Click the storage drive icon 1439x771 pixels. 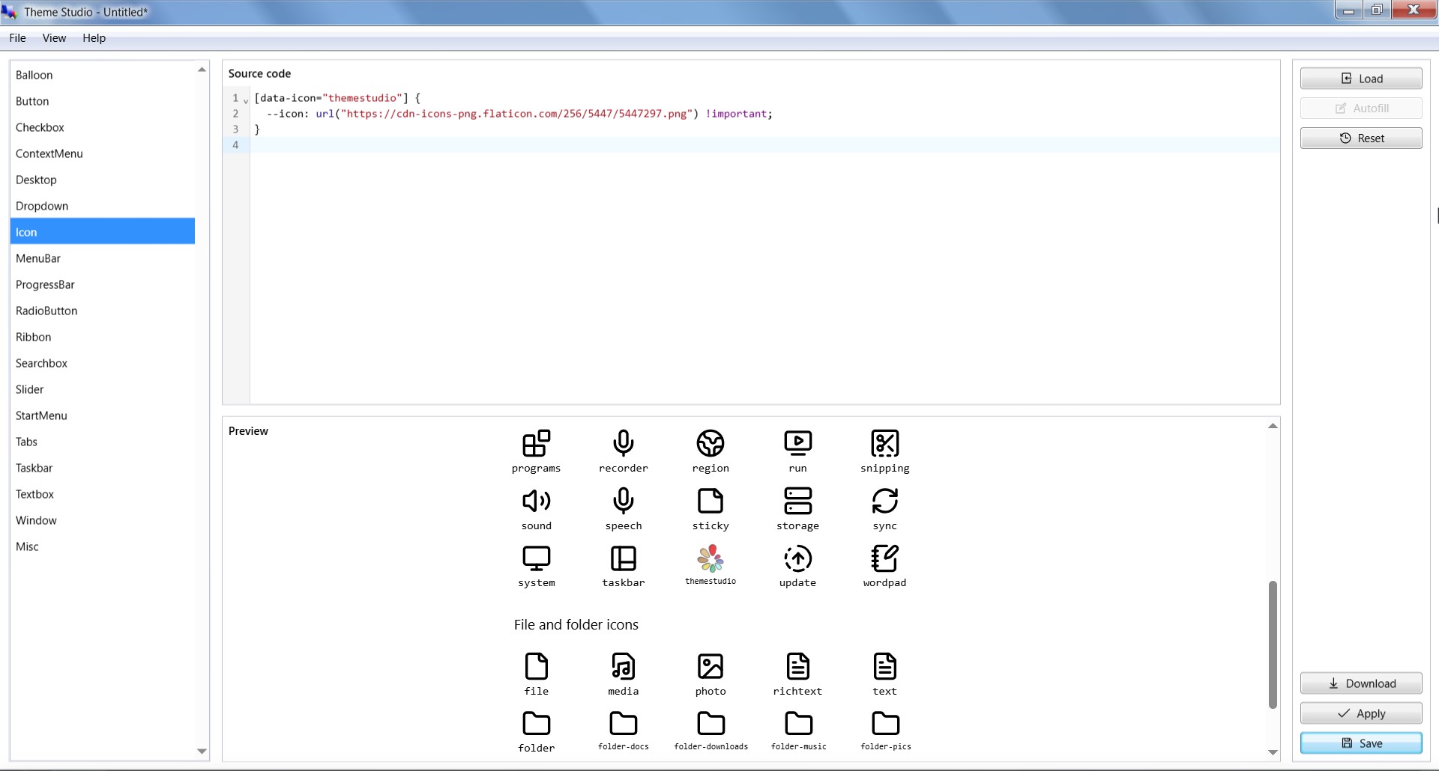click(797, 500)
